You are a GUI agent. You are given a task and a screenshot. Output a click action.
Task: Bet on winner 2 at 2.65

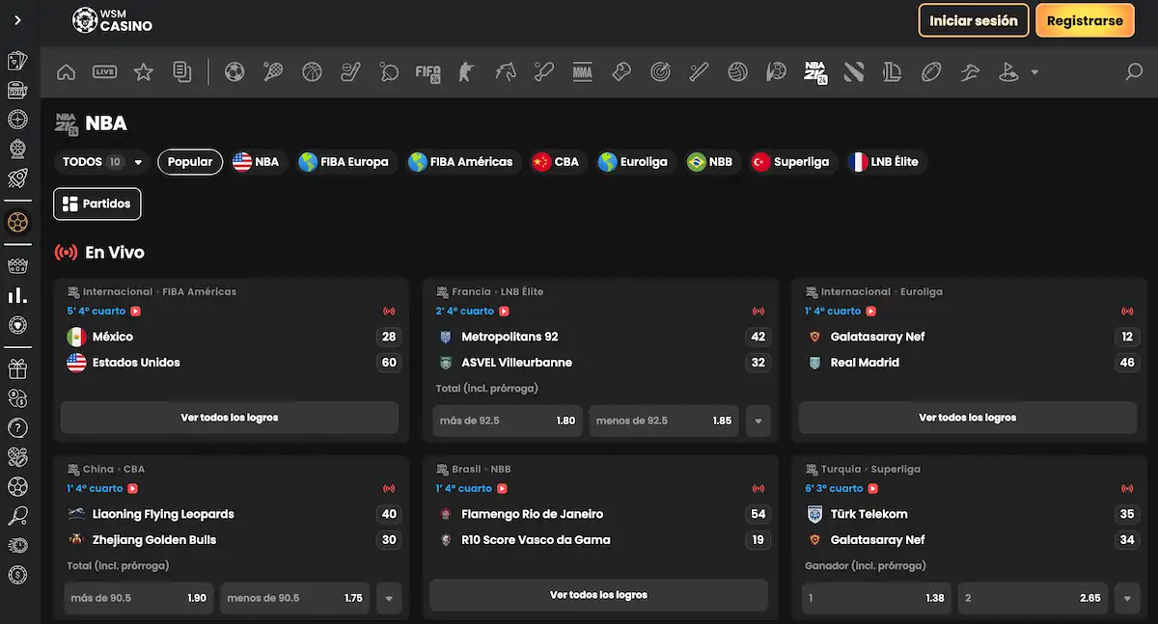[x=1033, y=598]
